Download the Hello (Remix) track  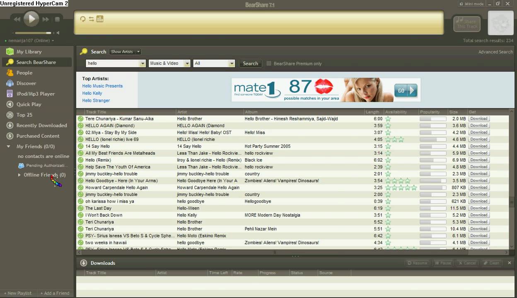tap(478, 160)
